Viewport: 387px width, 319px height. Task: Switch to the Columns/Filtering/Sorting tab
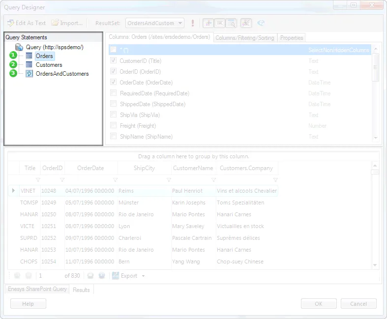(245, 38)
